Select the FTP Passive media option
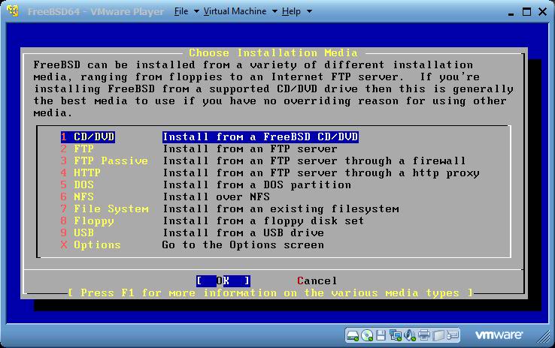555x348 pixels. pyautogui.click(x=105, y=161)
